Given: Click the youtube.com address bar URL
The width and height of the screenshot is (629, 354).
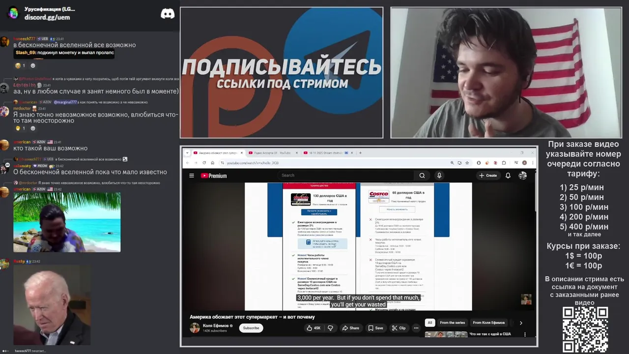Looking at the screenshot, I should tap(253, 163).
